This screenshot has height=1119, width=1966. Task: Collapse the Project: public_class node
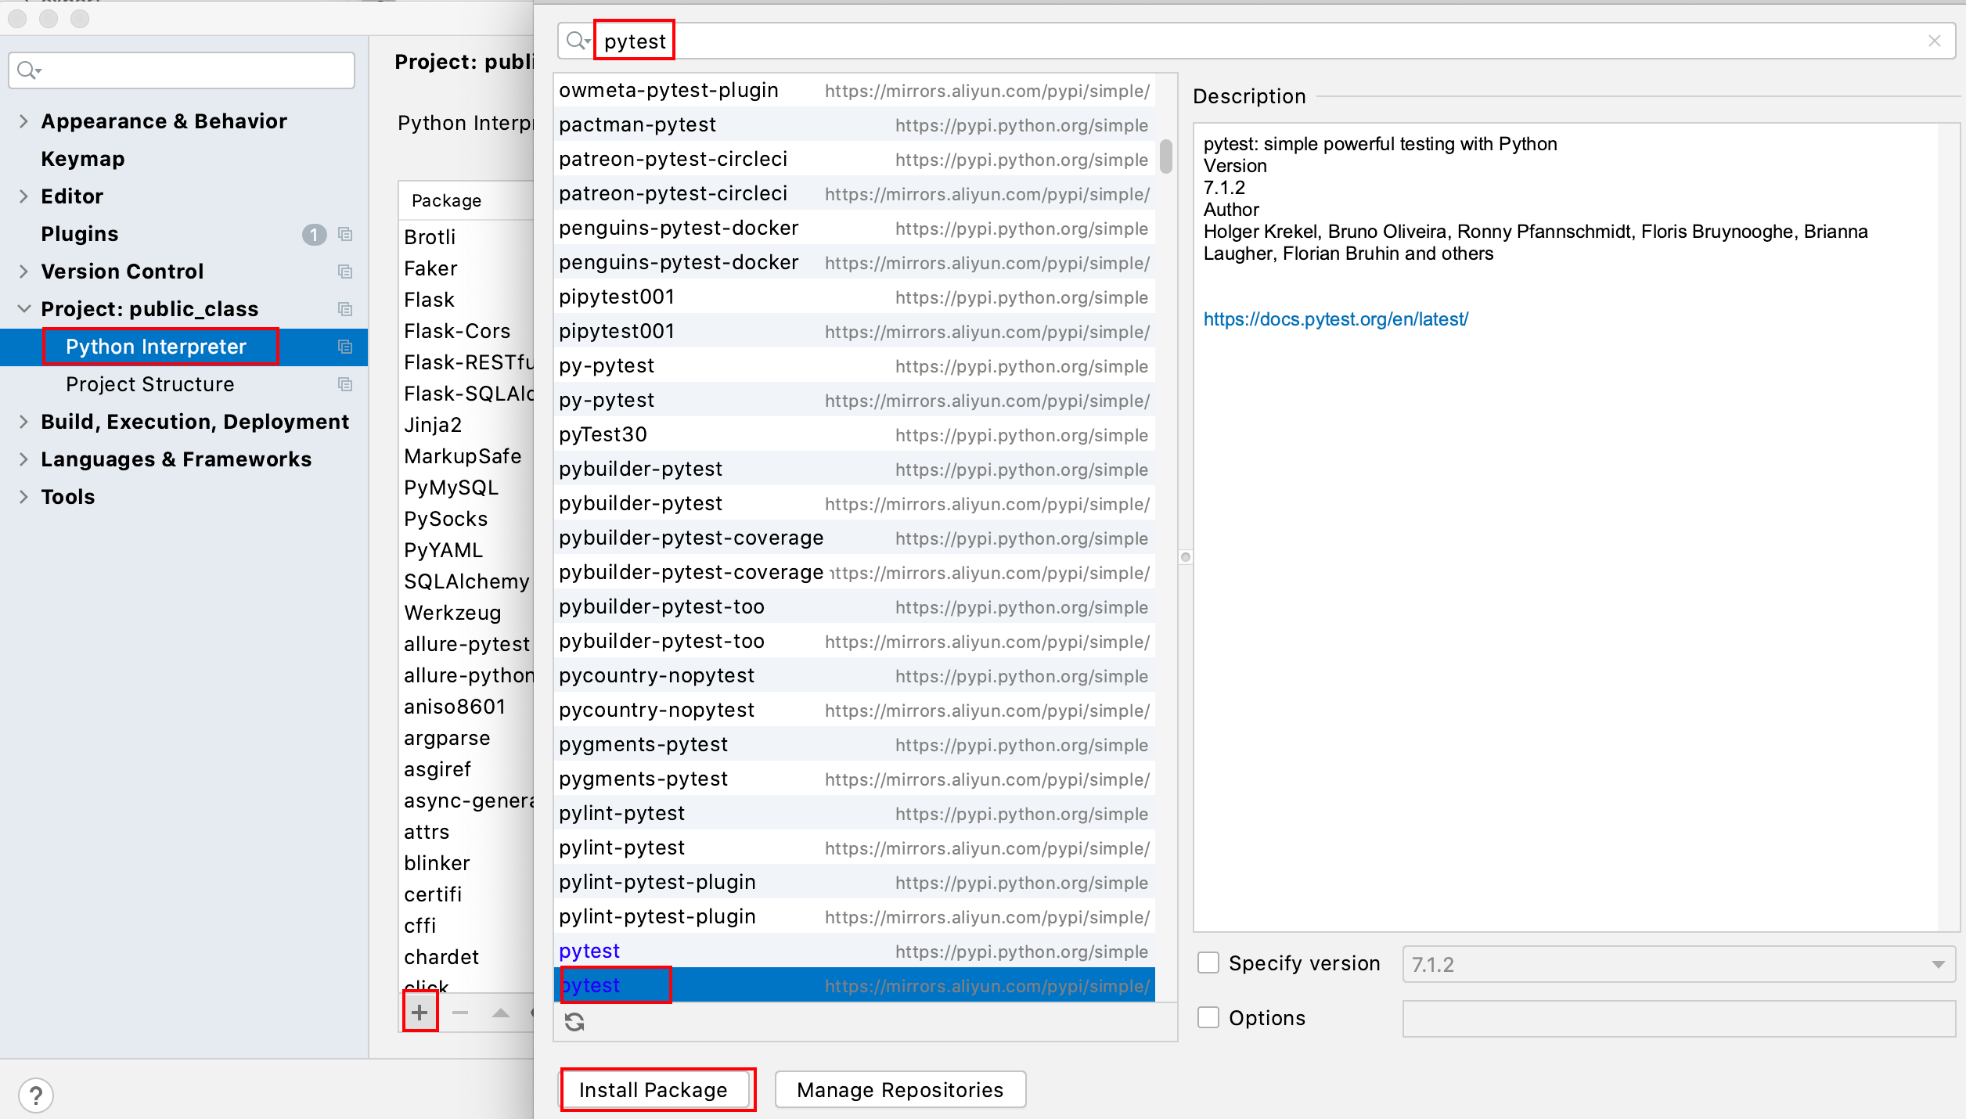(x=23, y=309)
